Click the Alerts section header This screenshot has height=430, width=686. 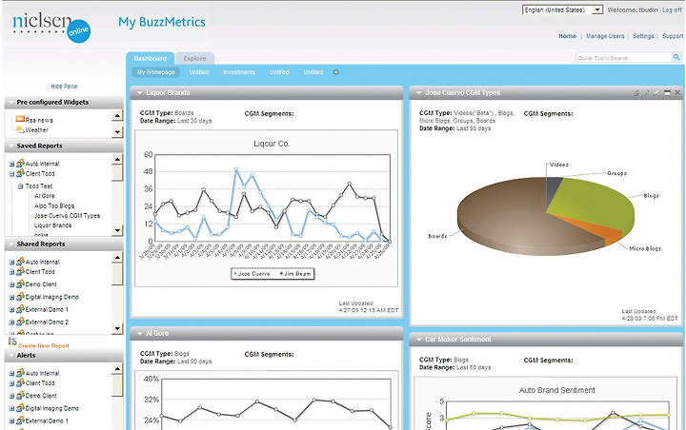tap(64, 356)
